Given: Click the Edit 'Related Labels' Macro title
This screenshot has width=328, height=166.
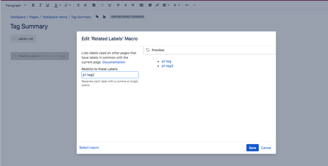Looking at the screenshot, I should pos(110,39).
